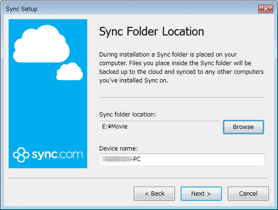This screenshot has width=278, height=210.
Task: Click the separator line under the description
Action: [182, 97]
